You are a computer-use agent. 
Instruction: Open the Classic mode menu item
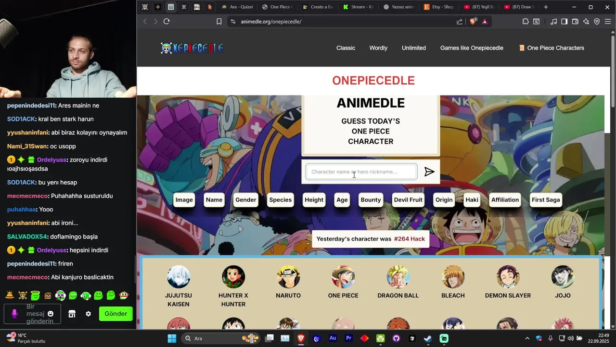[346, 48]
